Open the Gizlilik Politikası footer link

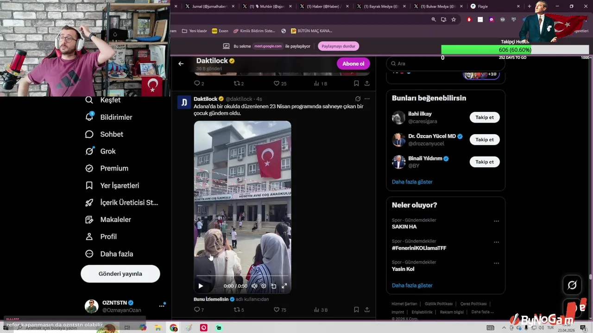coord(439,304)
